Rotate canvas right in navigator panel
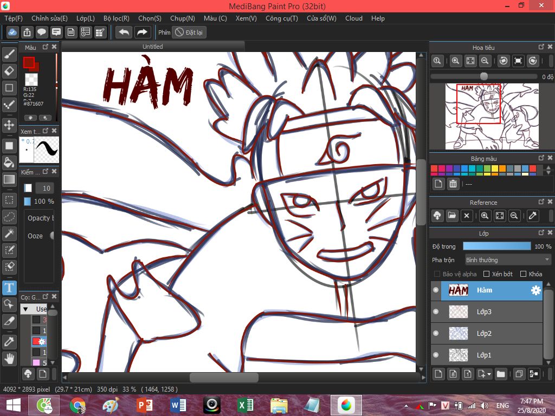The image size is (555, 416). (533, 61)
